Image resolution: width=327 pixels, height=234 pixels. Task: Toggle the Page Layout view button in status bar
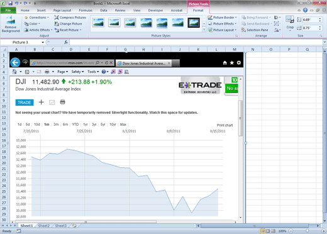pyautogui.click(x=268, y=231)
